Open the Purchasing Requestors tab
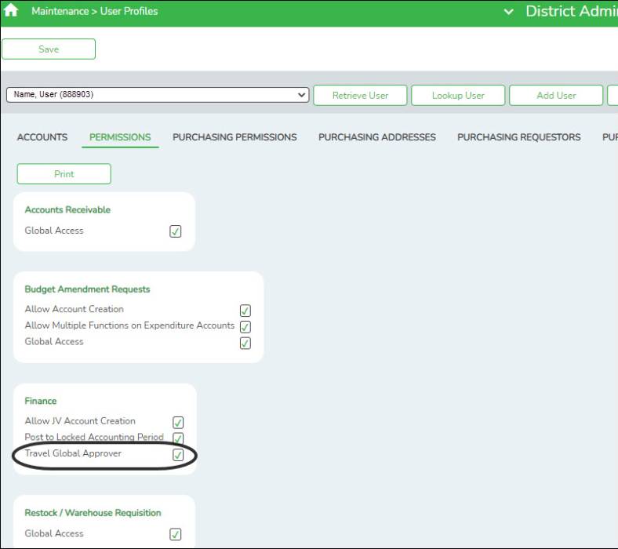This screenshot has width=618, height=549. (x=518, y=137)
